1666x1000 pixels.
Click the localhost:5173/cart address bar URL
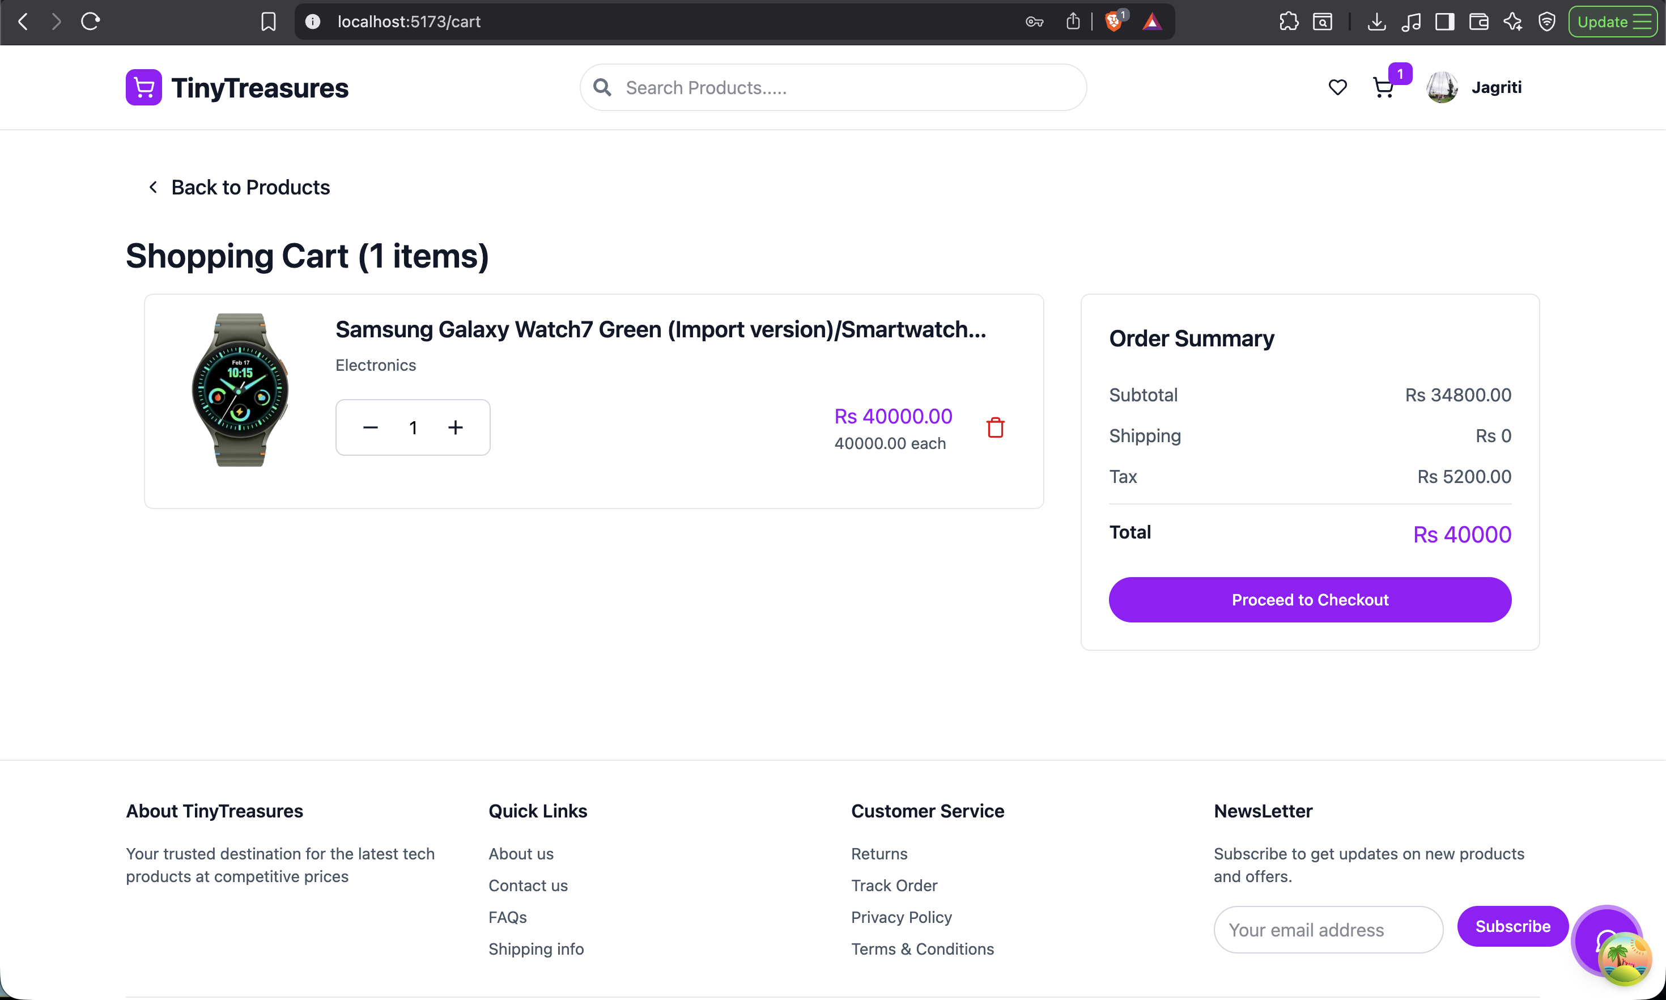(x=410, y=22)
